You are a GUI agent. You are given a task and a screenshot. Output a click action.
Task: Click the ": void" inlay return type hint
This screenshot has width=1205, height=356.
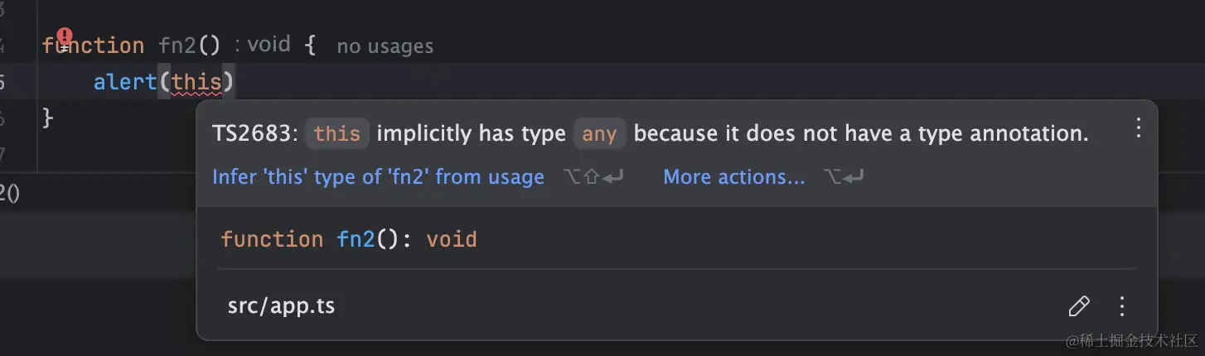[262, 44]
